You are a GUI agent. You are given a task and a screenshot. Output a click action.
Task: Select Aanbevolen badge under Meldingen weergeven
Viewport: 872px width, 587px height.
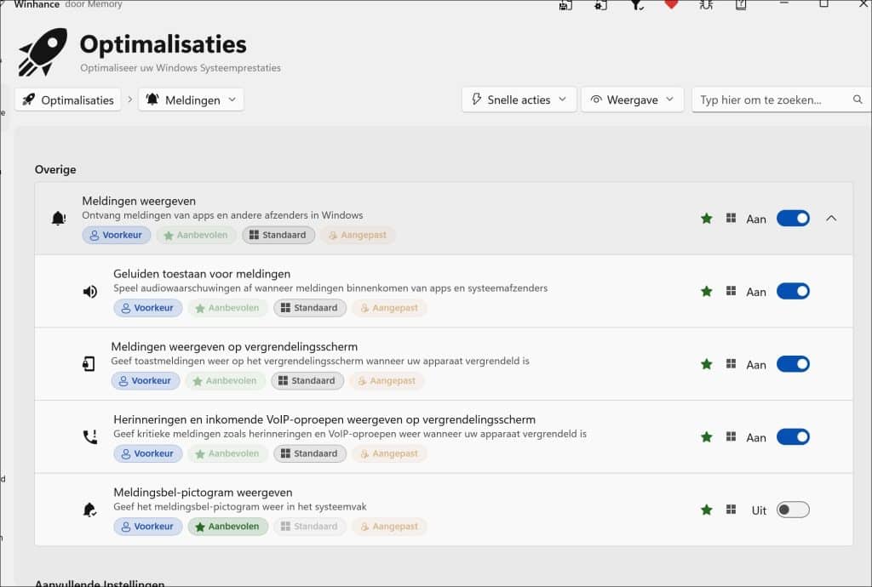point(197,235)
